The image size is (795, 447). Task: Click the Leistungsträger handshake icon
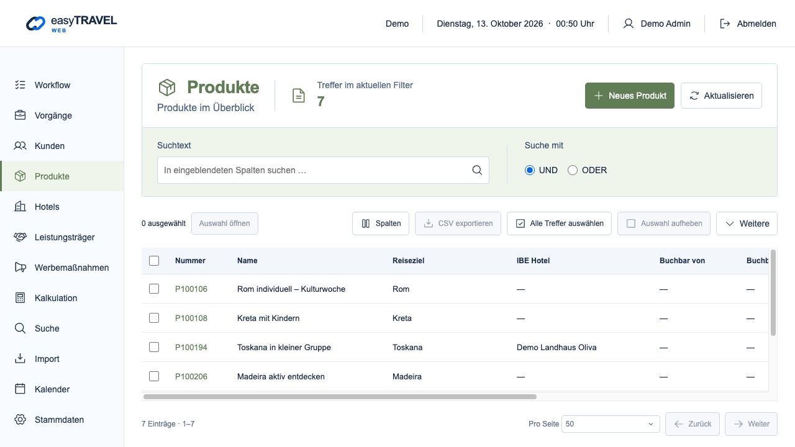(x=20, y=237)
